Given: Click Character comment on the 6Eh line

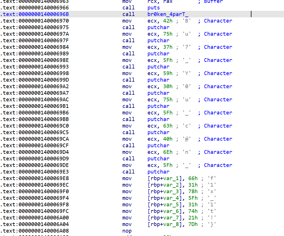Looking at the screenshot, I should tap(218, 152).
